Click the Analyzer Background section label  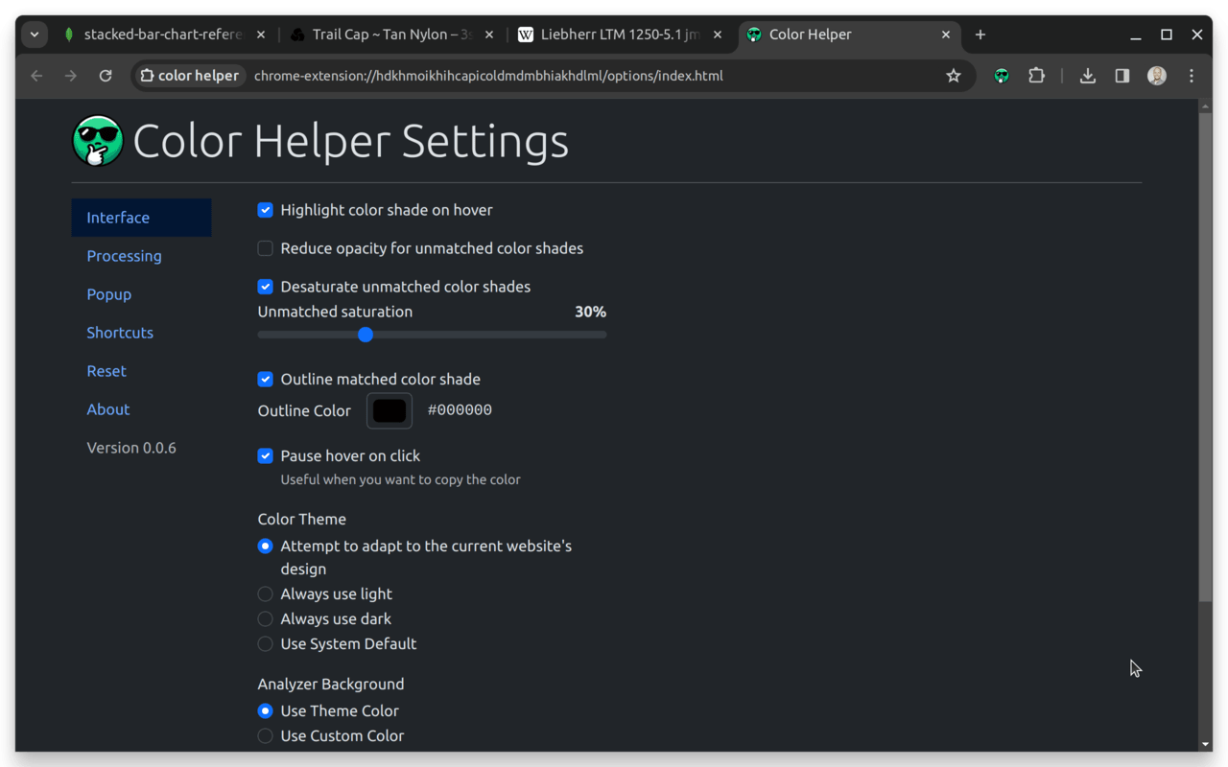(331, 684)
